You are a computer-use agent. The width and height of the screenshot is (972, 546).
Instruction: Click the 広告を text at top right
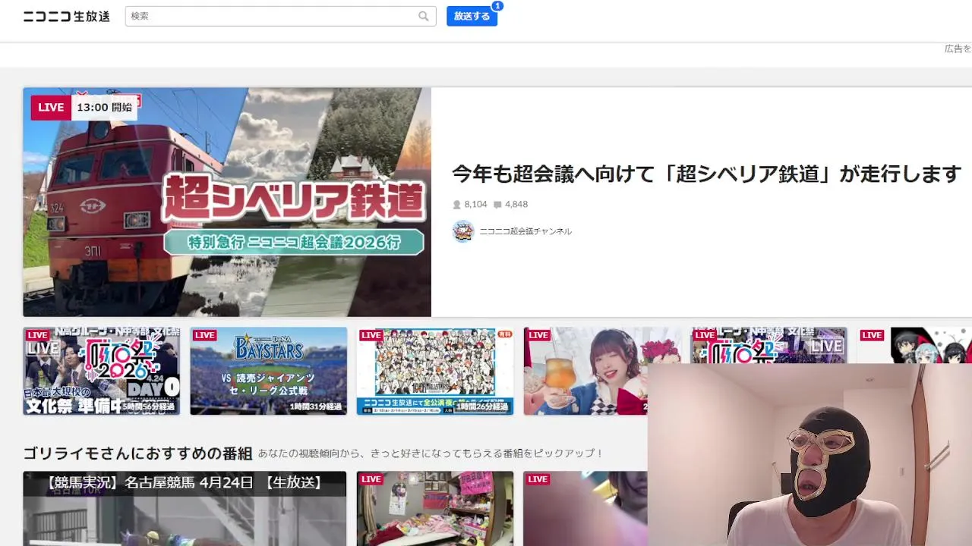(x=958, y=49)
